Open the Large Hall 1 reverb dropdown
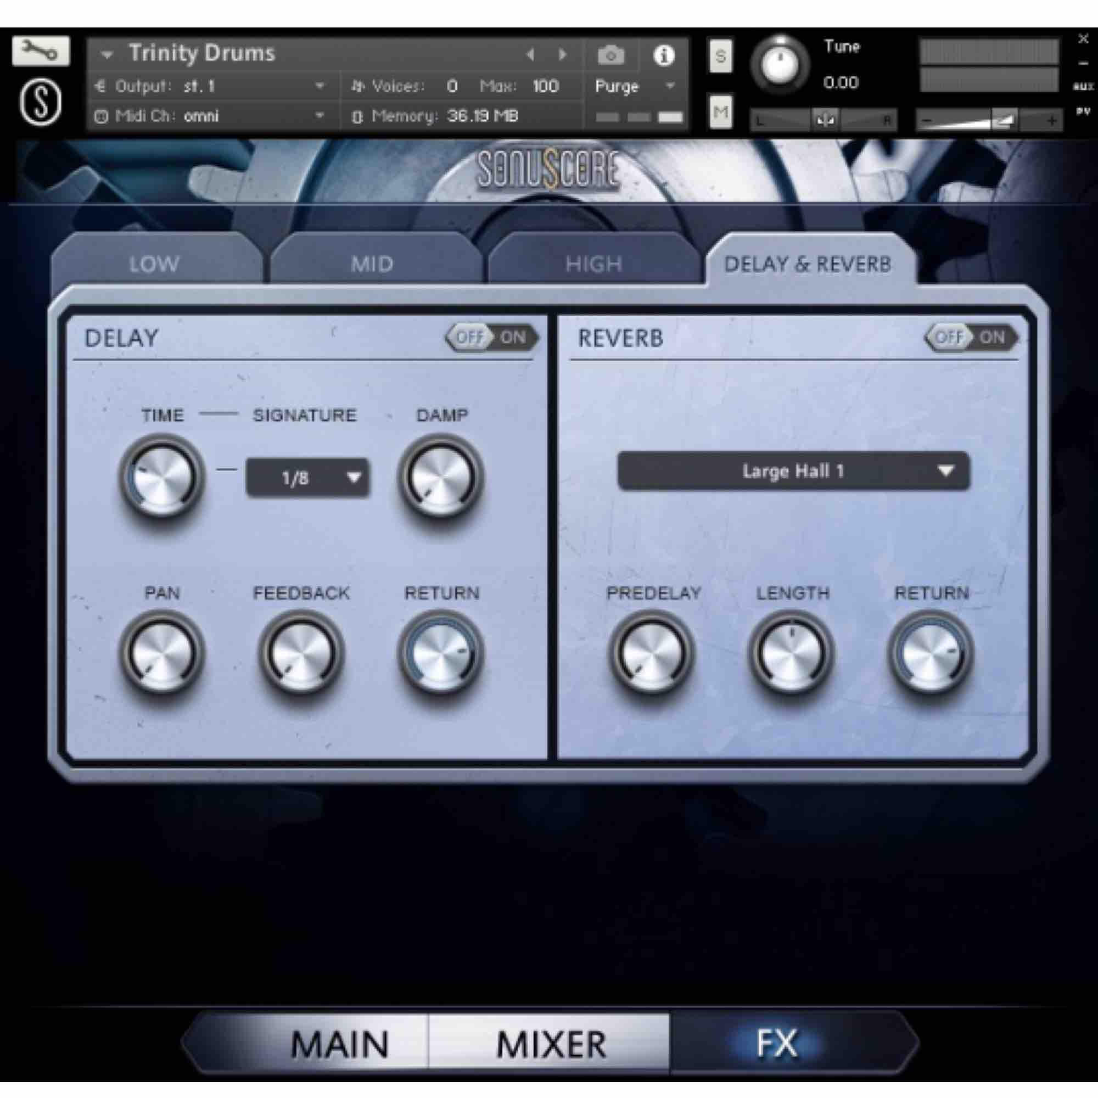Image resolution: width=1098 pixels, height=1098 pixels. point(793,471)
